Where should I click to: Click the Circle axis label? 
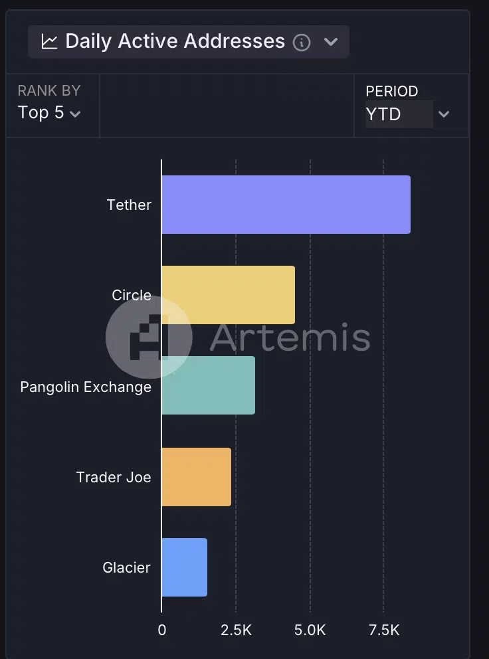(x=131, y=295)
